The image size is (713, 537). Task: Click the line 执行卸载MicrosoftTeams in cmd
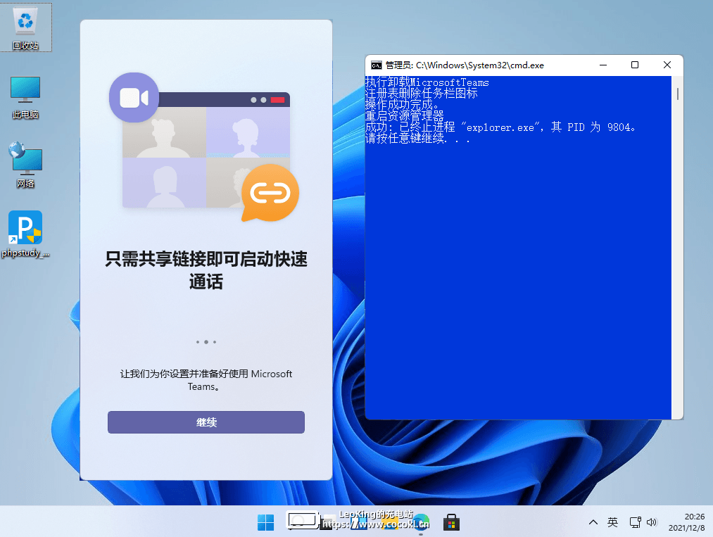tap(427, 82)
